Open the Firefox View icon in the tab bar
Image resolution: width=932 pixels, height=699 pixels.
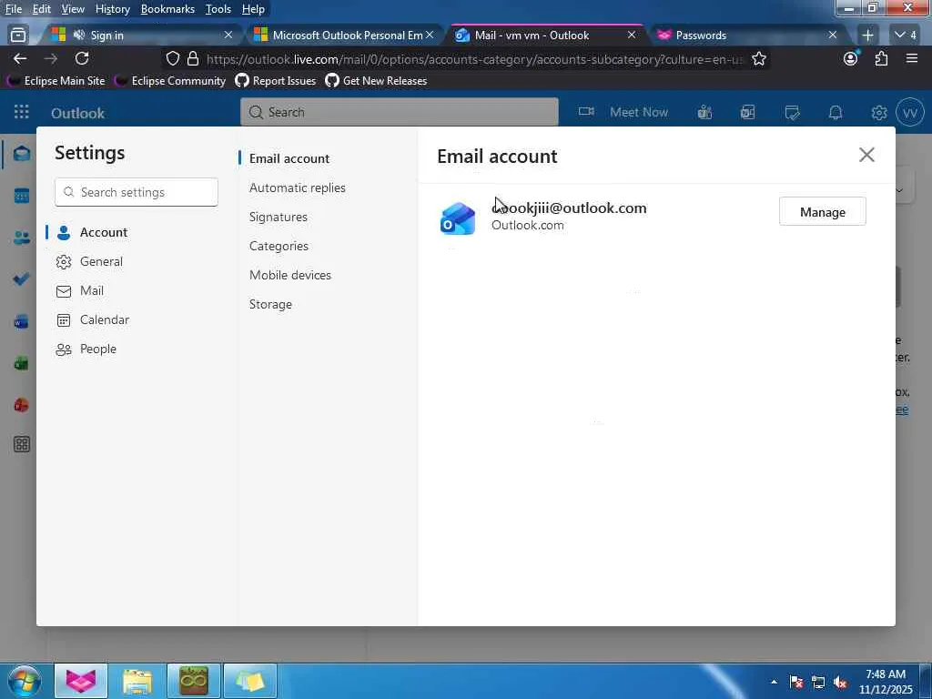pos(18,35)
